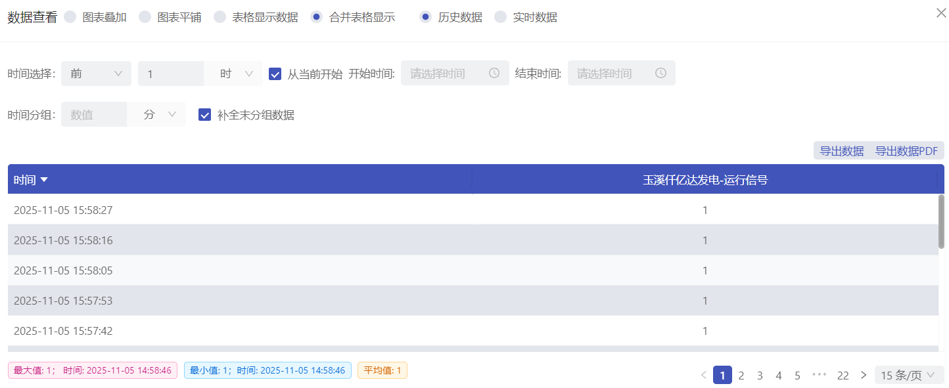Click the clock icon in 开始时间 field

[x=494, y=73]
